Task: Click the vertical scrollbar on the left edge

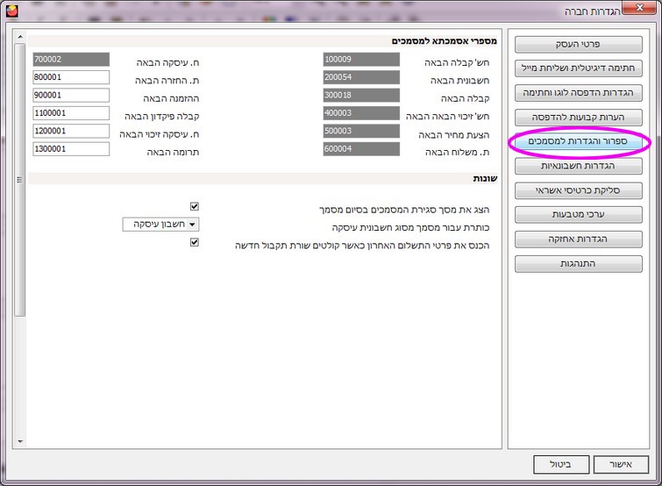Action: [19, 180]
